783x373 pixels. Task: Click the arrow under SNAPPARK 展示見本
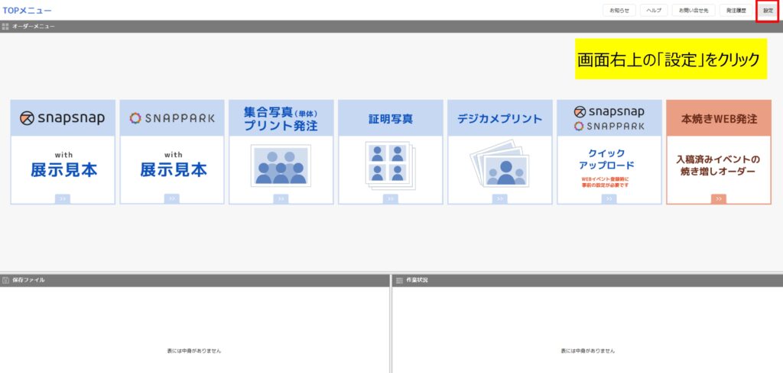[x=172, y=198]
